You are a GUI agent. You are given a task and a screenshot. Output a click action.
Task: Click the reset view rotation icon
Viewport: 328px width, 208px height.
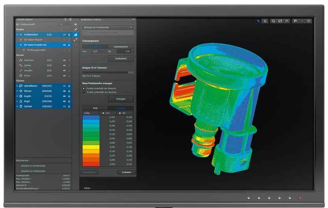point(287,21)
